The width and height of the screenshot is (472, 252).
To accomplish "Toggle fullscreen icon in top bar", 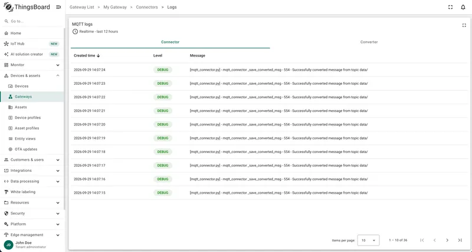I will click(450, 7).
